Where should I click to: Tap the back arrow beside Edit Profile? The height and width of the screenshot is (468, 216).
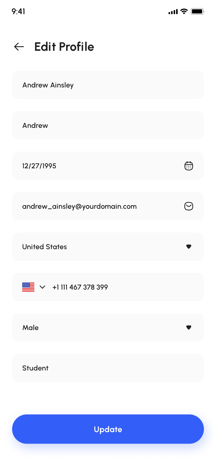(x=19, y=47)
